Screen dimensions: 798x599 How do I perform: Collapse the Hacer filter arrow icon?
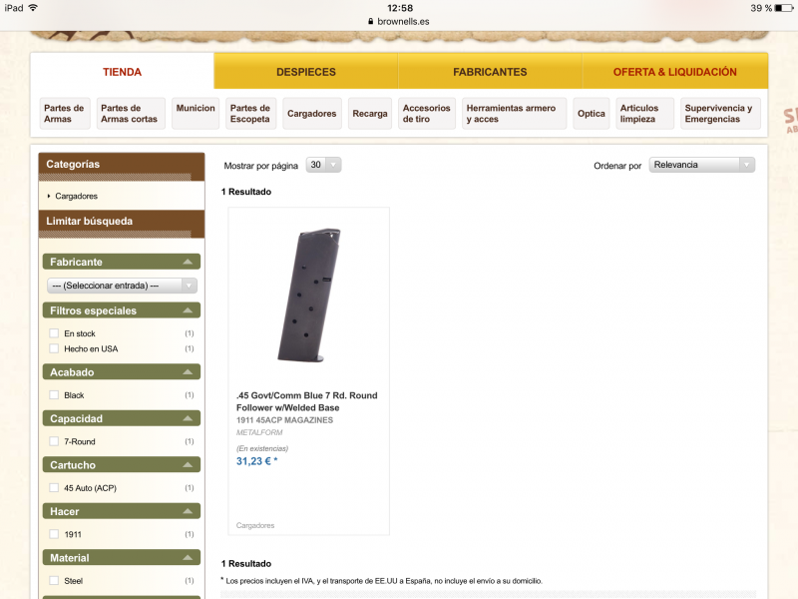point(188,511)
